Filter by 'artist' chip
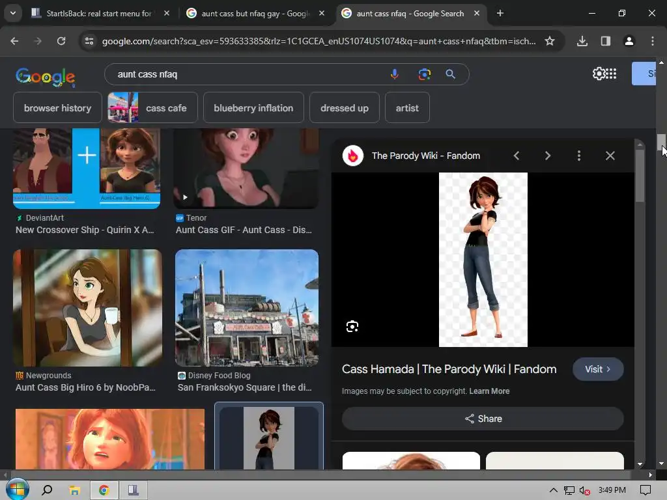This screenshot has height=500, width=667. coord(407,108)
